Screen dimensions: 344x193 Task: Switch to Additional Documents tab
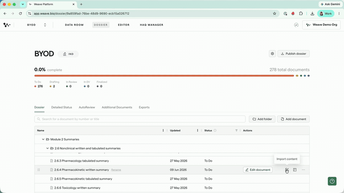[x=117, y=107]
